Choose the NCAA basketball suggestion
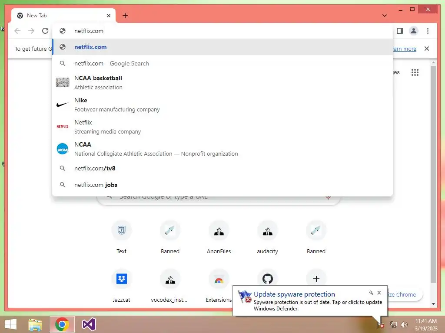The width and height of the screenshot is (445, 333). click(223, 82)
